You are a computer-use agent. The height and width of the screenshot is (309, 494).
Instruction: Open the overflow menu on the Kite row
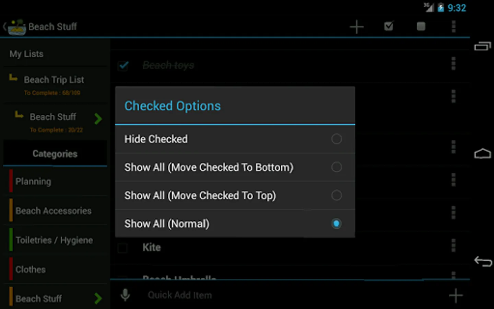click(453, 247)
